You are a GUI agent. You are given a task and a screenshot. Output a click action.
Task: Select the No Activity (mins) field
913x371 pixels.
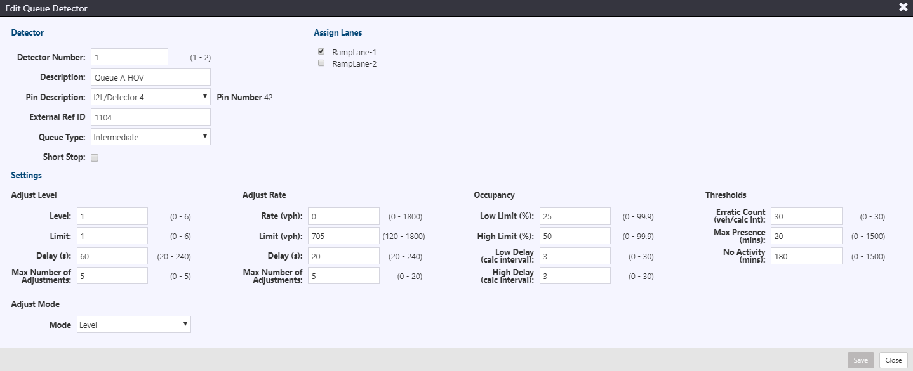point(806,256)
